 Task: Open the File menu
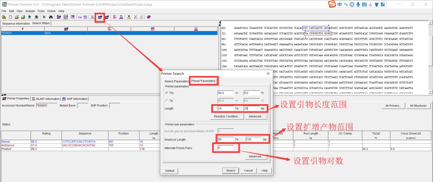[x=4, y=11]
